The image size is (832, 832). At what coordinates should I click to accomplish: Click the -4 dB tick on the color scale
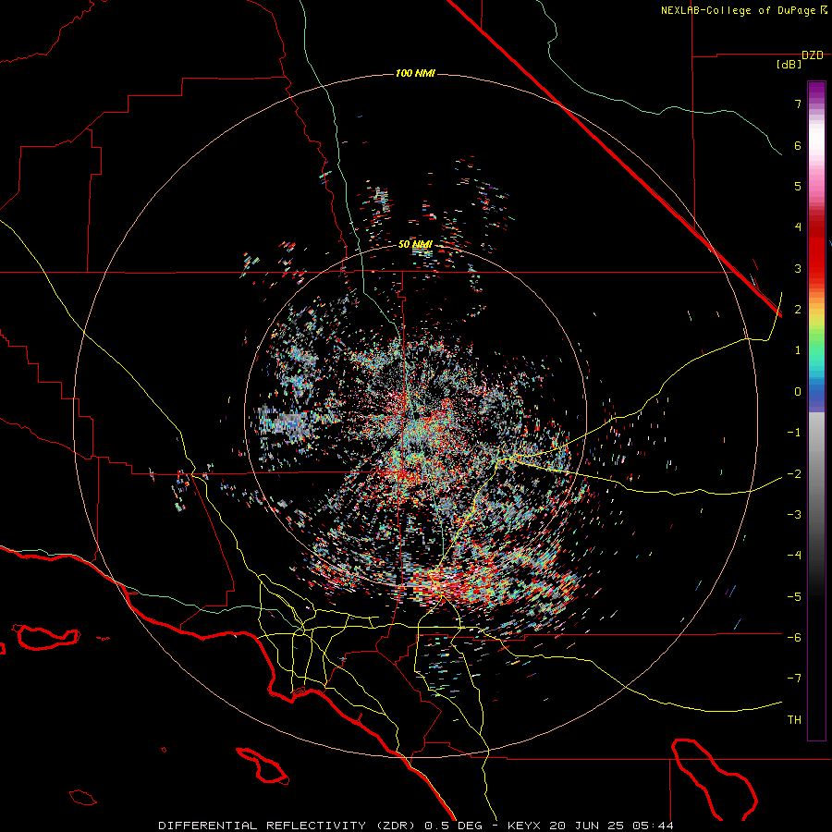794,556
